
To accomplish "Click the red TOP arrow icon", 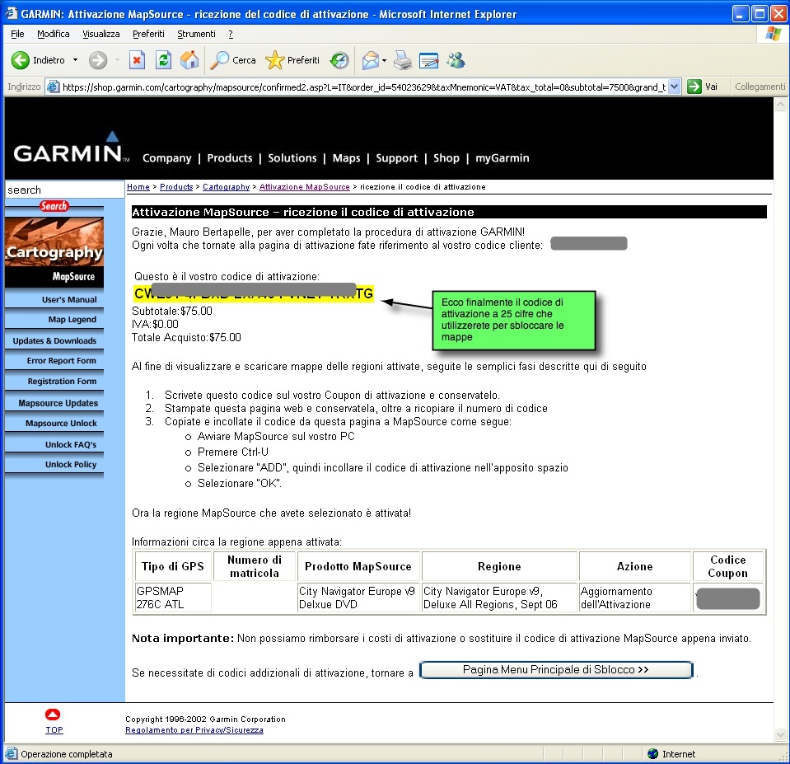I will tap(53, 715).
